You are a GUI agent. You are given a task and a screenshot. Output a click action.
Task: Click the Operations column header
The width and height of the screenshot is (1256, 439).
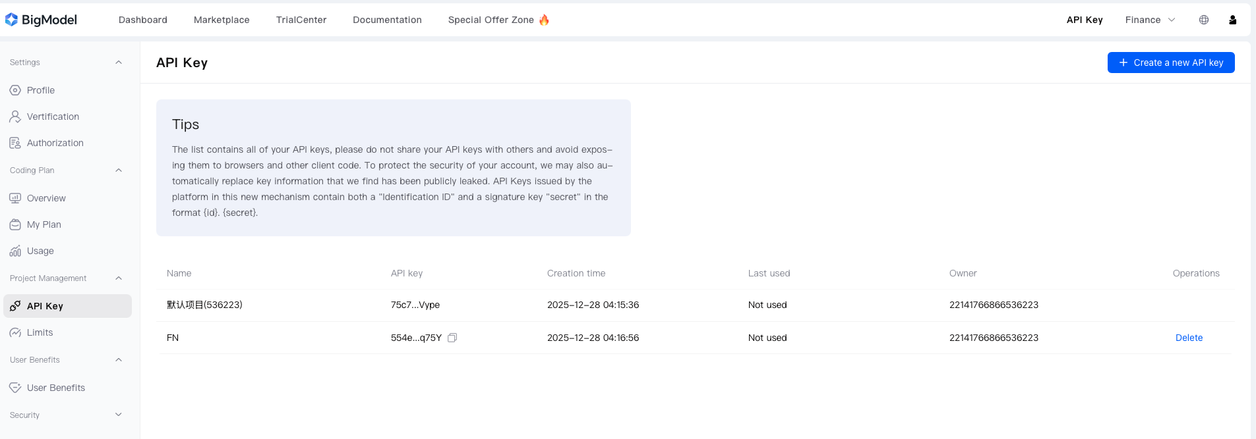[x=1196, y=273]
